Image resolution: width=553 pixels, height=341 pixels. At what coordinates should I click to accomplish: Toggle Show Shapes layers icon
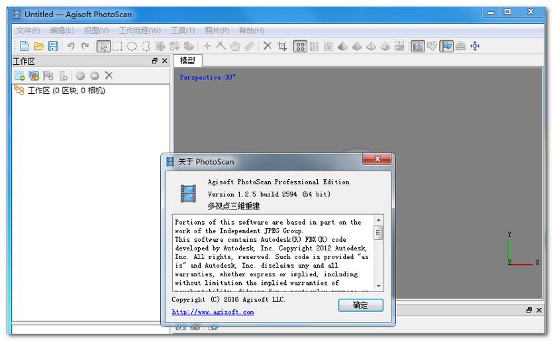click(460, 46)
